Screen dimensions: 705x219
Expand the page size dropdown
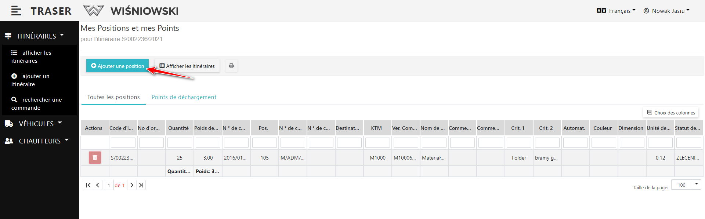click(696, 185)
